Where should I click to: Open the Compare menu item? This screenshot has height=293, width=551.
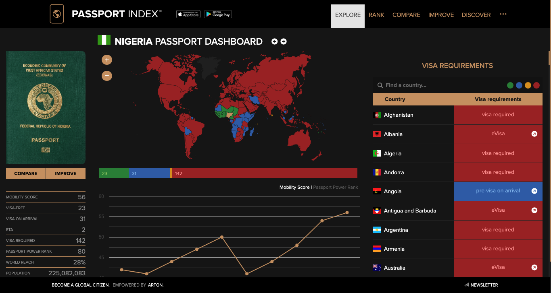coord(406,15)
